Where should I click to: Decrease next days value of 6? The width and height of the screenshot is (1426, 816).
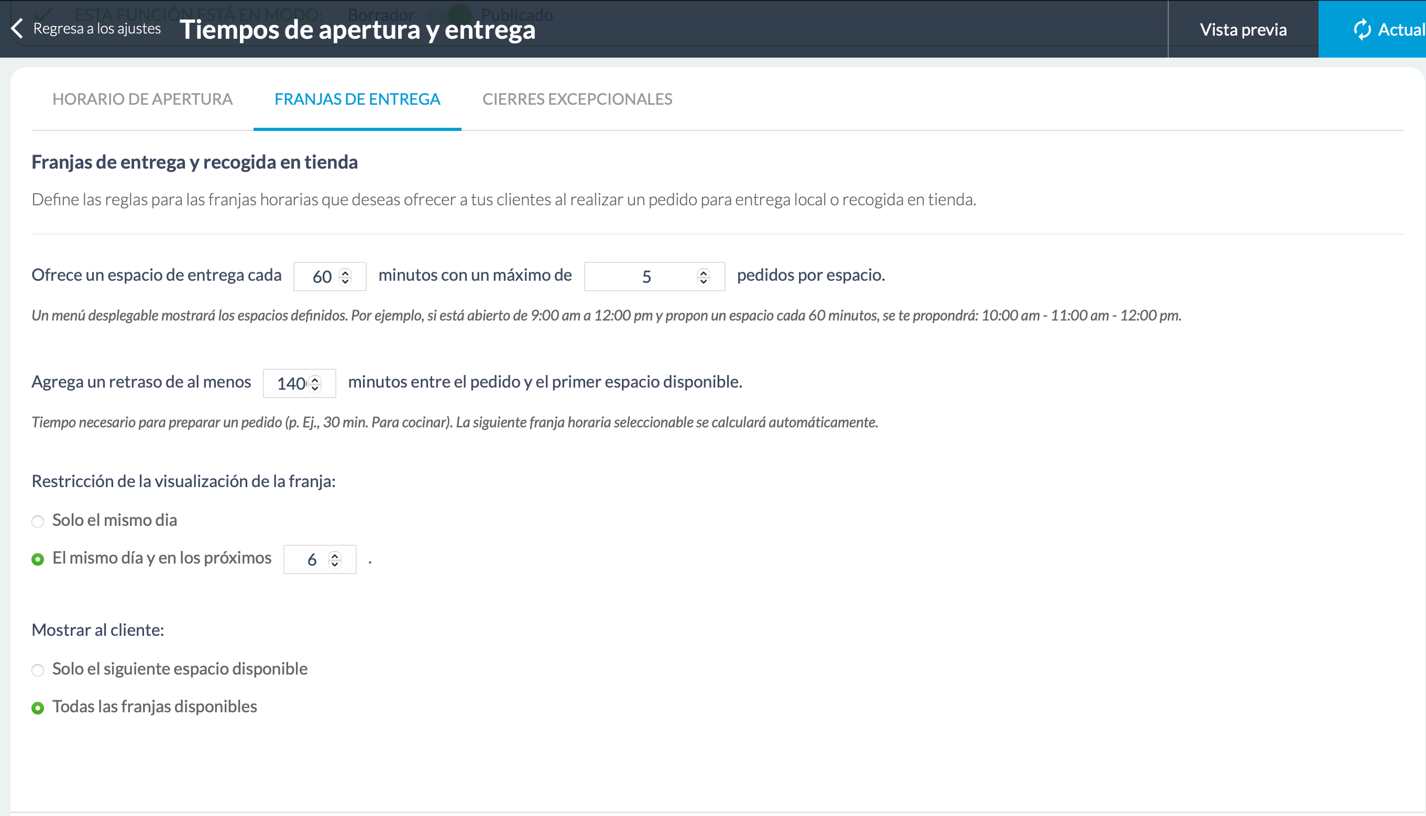335,565
